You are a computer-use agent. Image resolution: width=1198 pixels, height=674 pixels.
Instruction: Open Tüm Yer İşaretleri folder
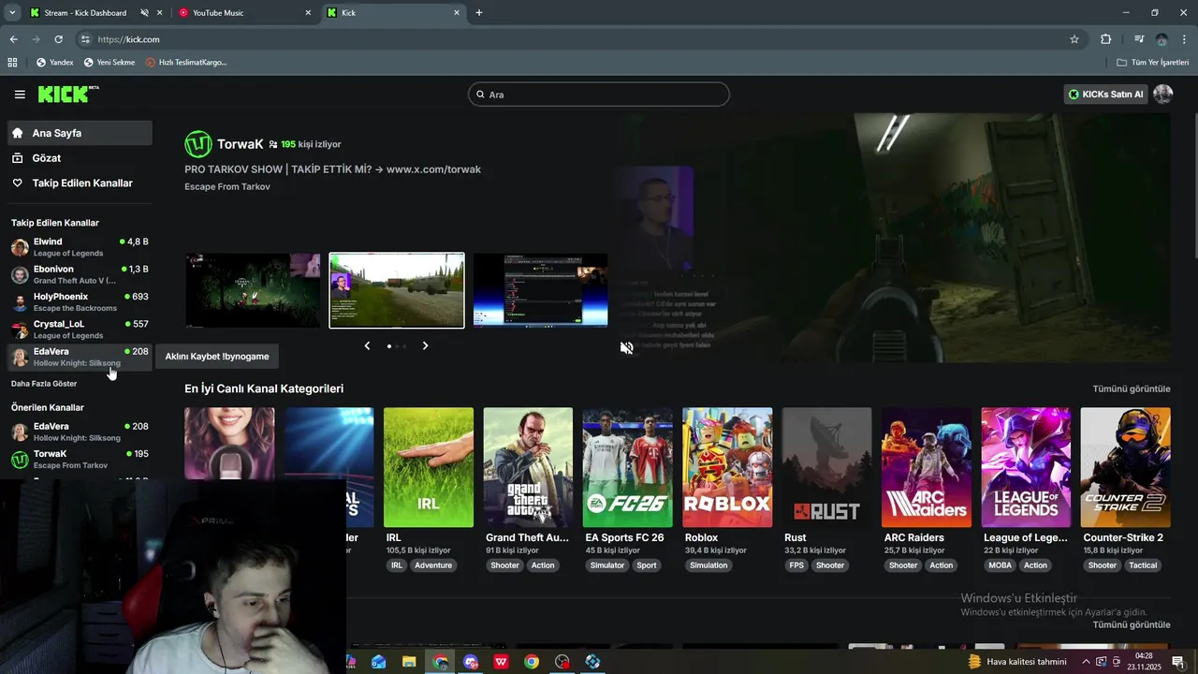click(1153, 63)
